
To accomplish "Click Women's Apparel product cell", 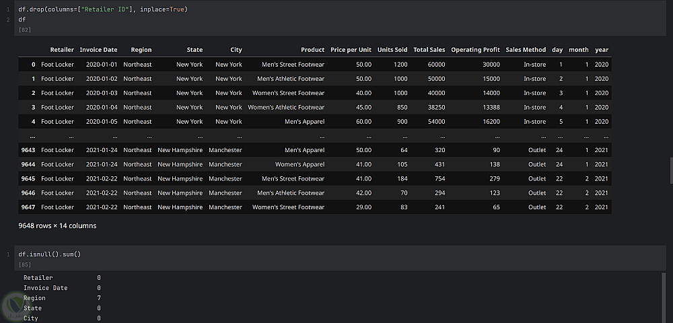I will click(x=299, y=164).
